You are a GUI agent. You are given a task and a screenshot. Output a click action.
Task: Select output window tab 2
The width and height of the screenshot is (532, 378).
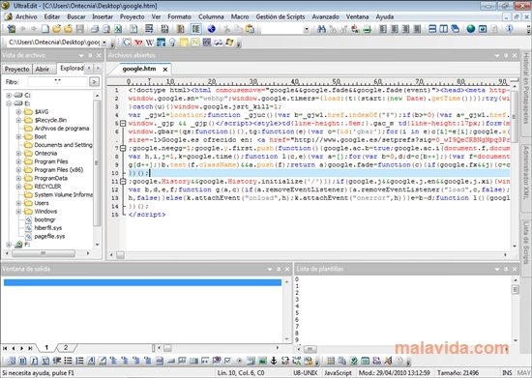(x=66, y=347)
